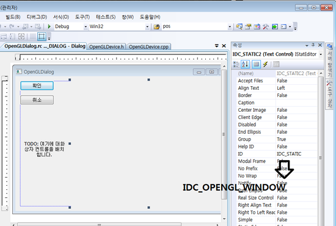Open the 'pos' find combo dropdown
The height and width of the screenshot is (226, 336).
click(x=230, y=27)
